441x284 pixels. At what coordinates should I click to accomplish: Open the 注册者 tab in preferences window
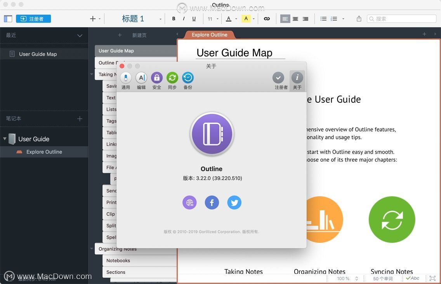[x=281, y=81]
